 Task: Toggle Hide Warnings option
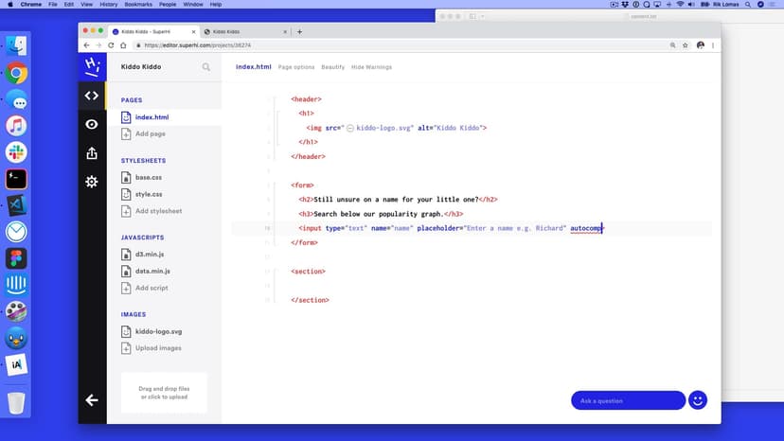(x=371, y=67)
